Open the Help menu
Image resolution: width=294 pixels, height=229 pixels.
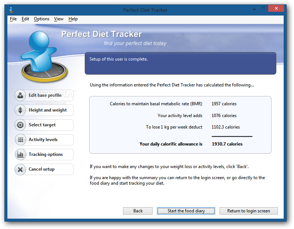pos(73,19)
